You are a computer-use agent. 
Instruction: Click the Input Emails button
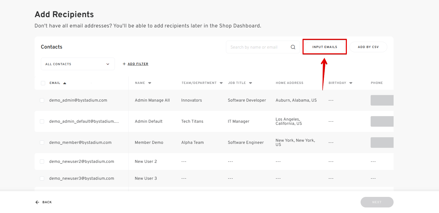(x=325, y=47)
